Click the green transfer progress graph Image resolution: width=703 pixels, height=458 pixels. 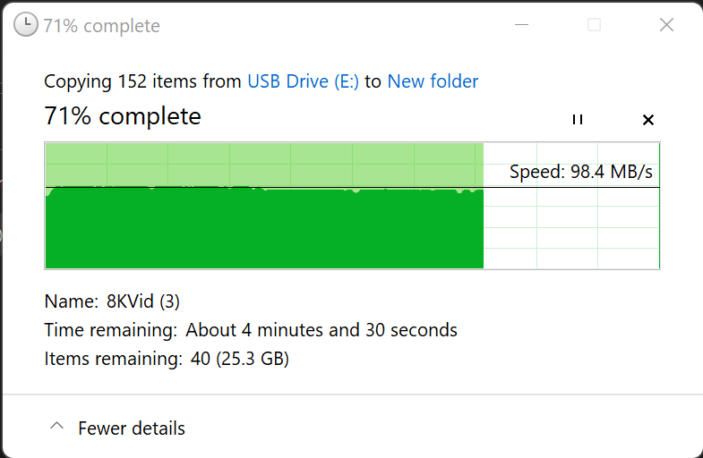[x=264, y=228]
